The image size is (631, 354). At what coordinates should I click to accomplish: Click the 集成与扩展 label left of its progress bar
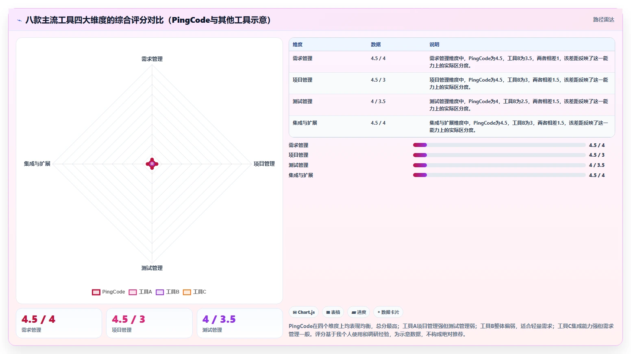(301, 175)
